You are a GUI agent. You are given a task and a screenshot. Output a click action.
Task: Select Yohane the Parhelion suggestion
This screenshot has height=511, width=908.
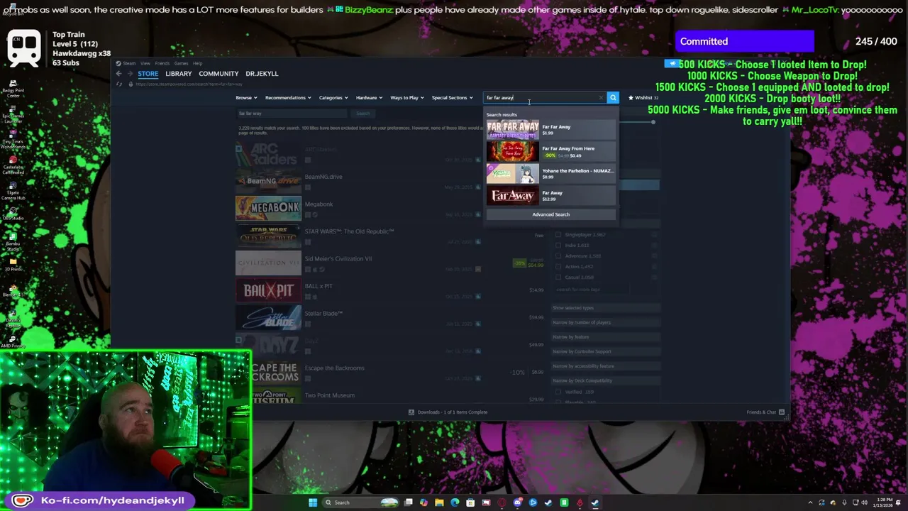click(551, 174)
